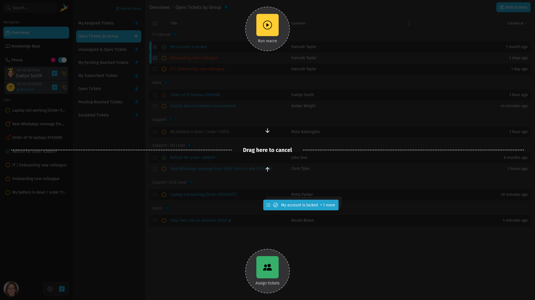Uncheck the Onboarding new colleague row checkbox
Screen dimensions: 535x300
click(x=155, y=58)
